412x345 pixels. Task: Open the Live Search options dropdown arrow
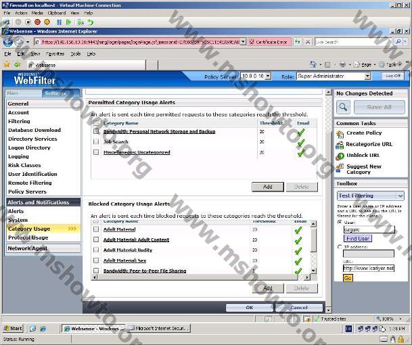tap(405, 42)
